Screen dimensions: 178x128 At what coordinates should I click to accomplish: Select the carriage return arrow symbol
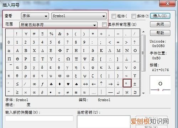pos(119,92)
